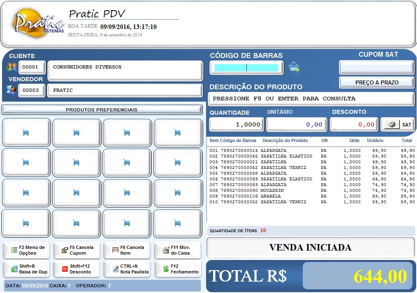417x293 pixels.
Task: Click the Código de Barras column header
Action: tap(238, 141)
